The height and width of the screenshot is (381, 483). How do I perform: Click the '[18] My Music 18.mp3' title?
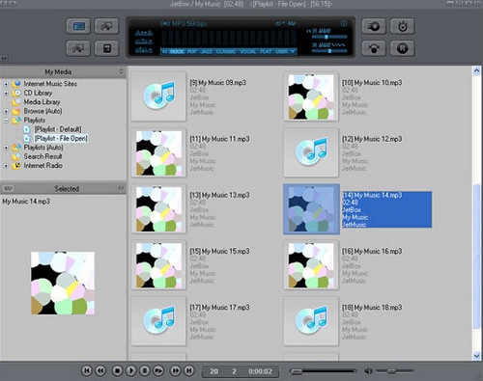click(x=372, y=308)
